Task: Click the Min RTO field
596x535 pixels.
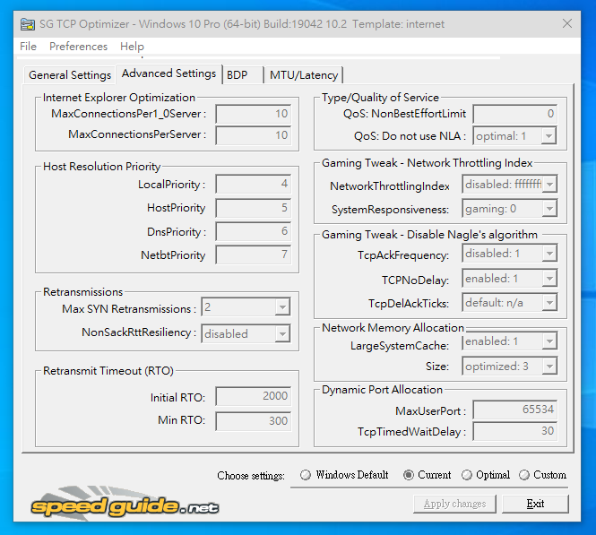Action: 253,421
